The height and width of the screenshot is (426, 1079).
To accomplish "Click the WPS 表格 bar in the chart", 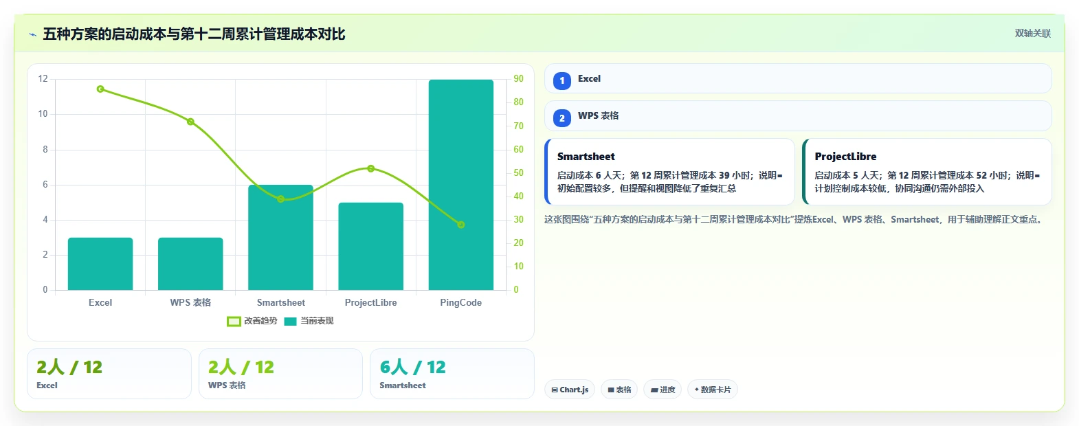I will point(190,264).
